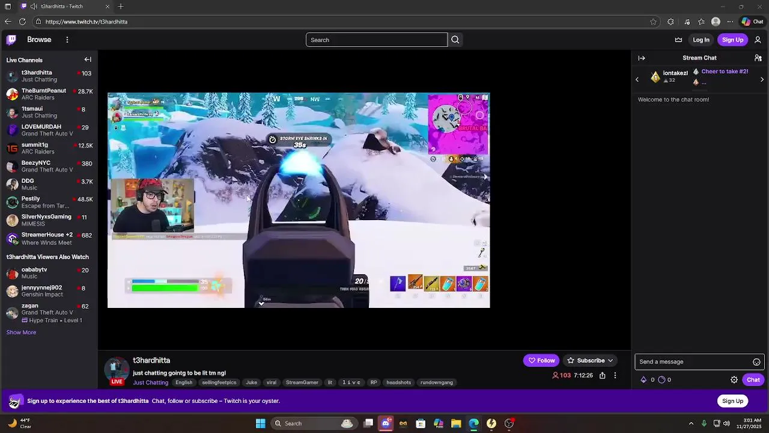Click the oababytv channel avatar
This screenshot has height=433, width=769.
pos(12,273)
